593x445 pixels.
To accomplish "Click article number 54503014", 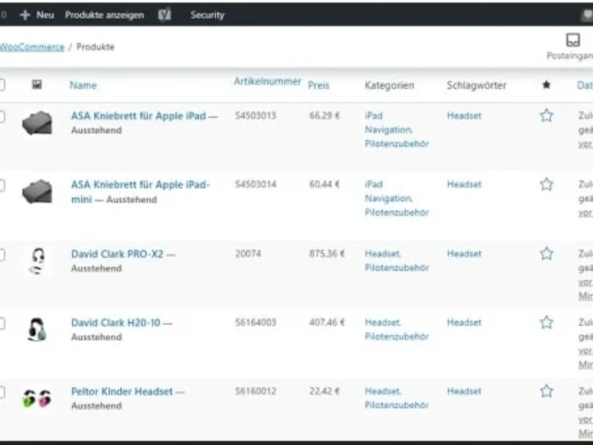I will (x=256, y=184).
